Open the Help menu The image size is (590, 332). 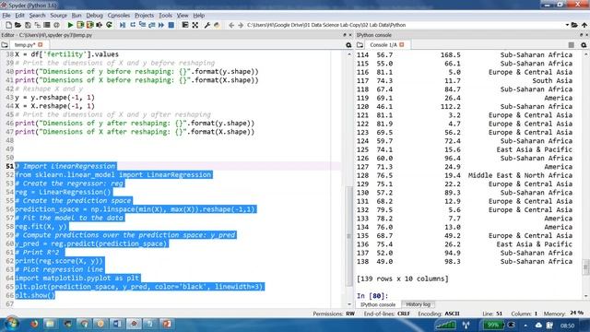[199, 16]
